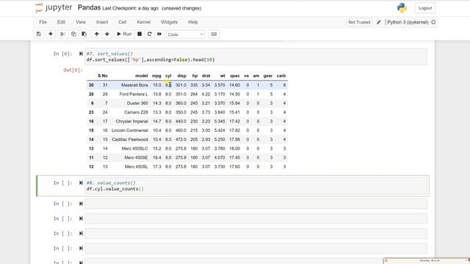Click the 'Merc 450SE' table cell
Image resolution: width=470 pixels, height=264 pixels.
coord(136,158)
